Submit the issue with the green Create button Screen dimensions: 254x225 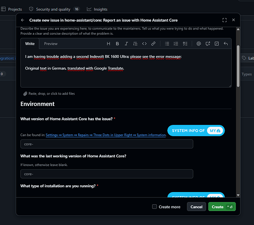pyautogui.click(x=222, y=207)
